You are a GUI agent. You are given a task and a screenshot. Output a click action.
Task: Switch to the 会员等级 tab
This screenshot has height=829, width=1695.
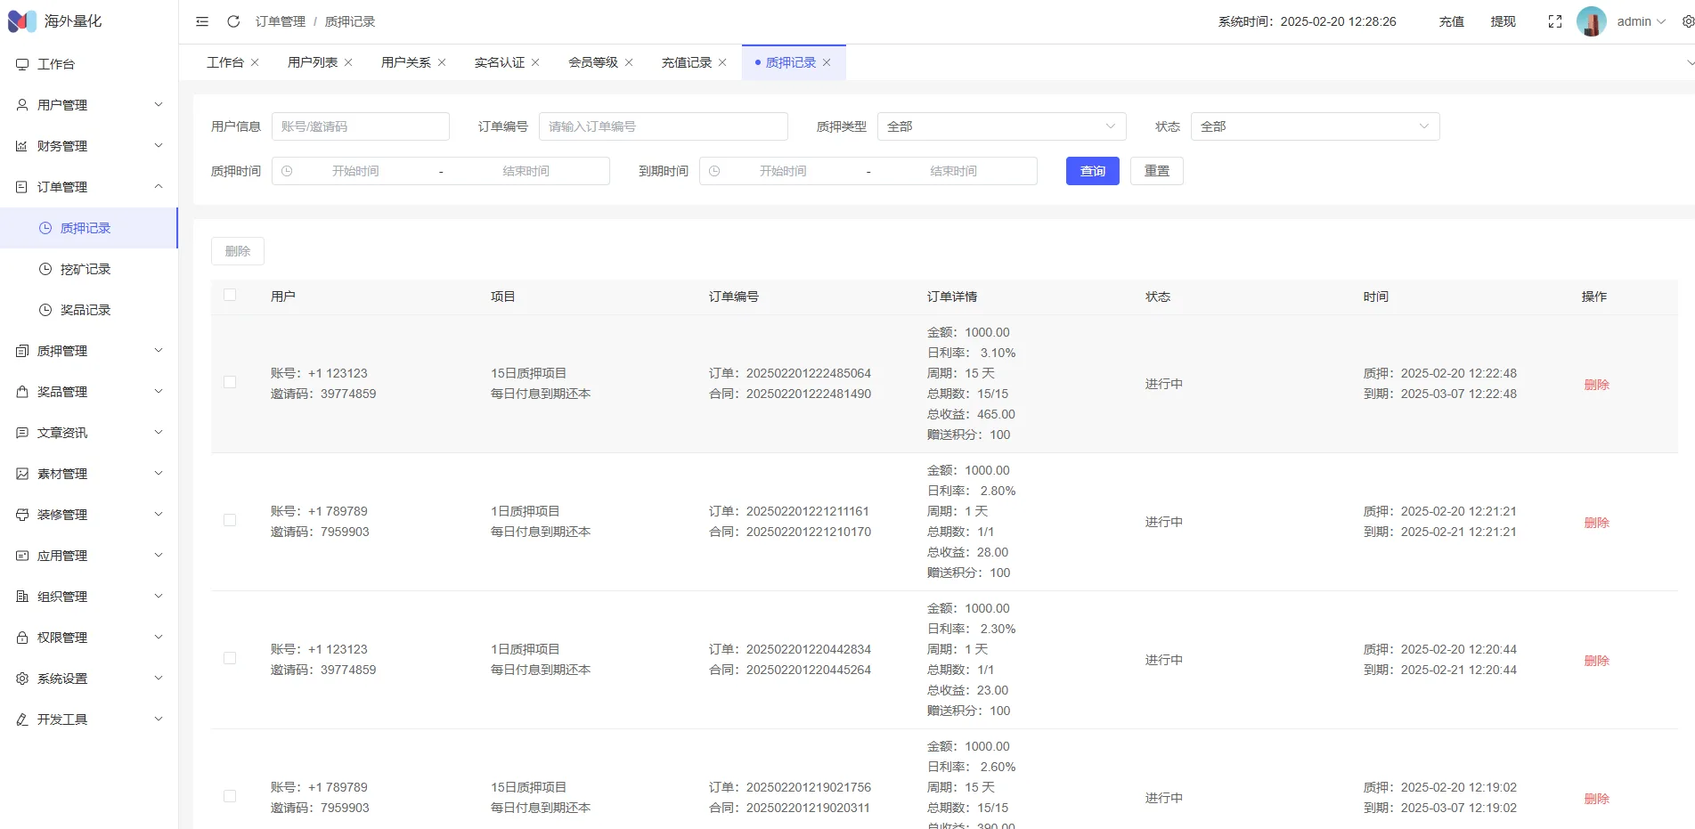tap(592, 62)
